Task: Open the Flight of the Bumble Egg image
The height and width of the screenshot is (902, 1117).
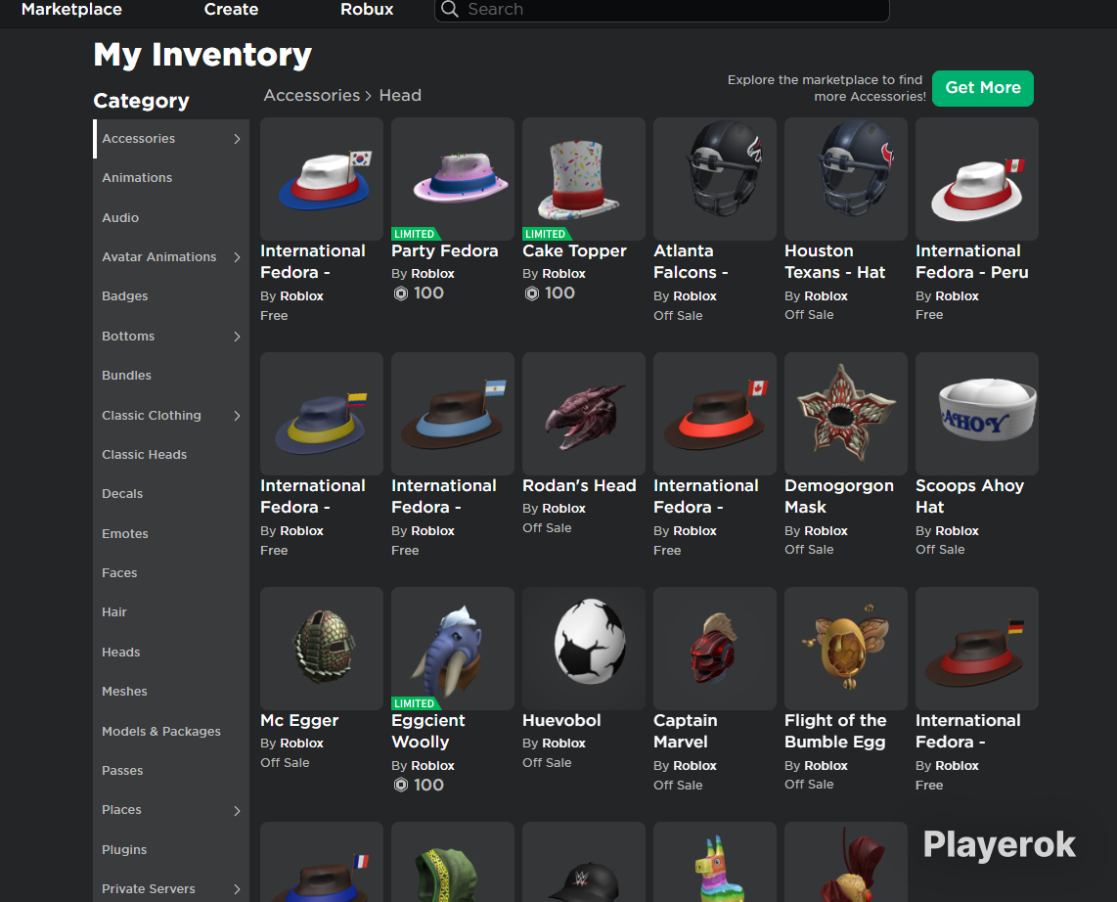Action: click(x=846, y=649)
